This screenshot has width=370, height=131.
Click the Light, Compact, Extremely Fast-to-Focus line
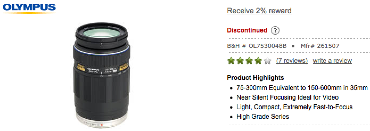[294, 107]
